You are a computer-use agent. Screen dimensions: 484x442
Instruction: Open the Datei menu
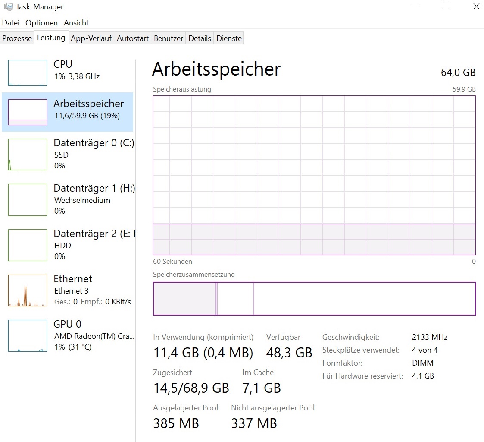(11, 23)
